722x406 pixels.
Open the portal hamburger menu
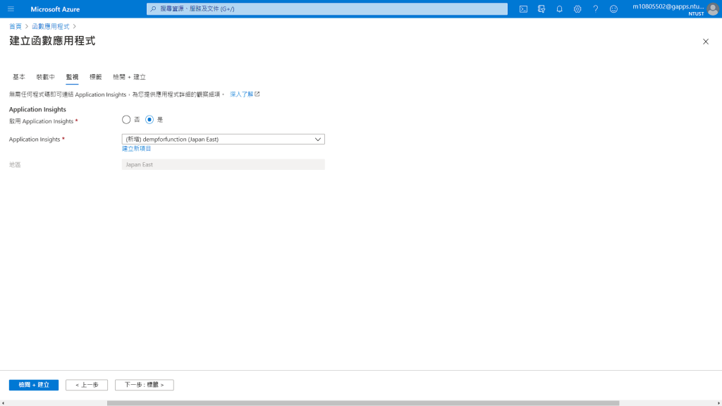11,8
